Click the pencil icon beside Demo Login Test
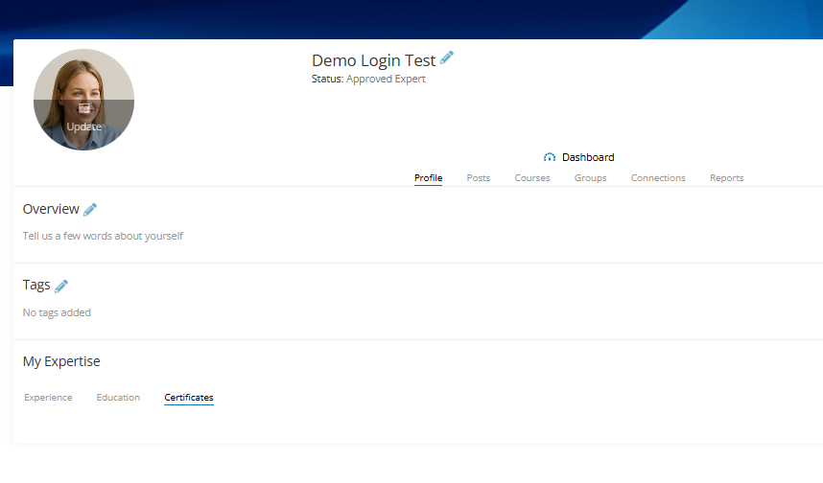823x483 pixels. [447, 57]
